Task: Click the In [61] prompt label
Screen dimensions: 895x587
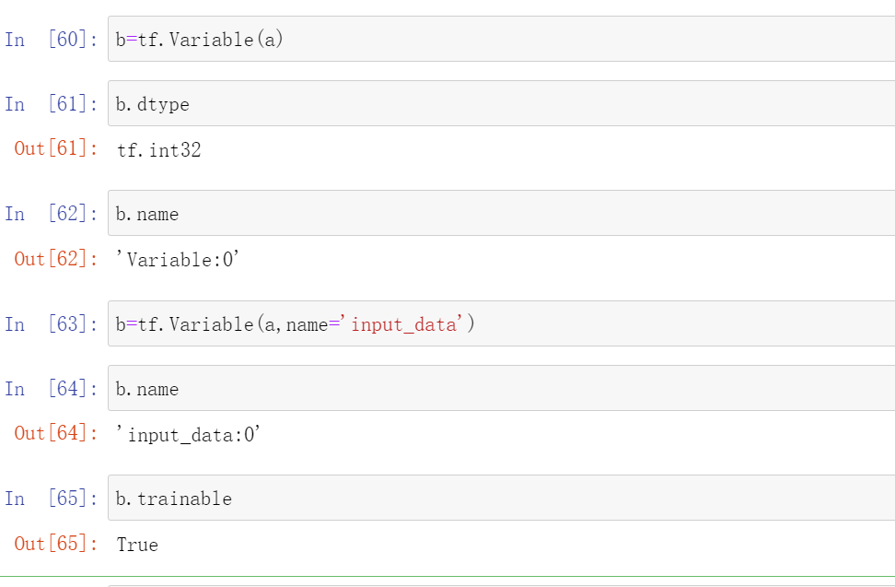Action: click(51, 104)
